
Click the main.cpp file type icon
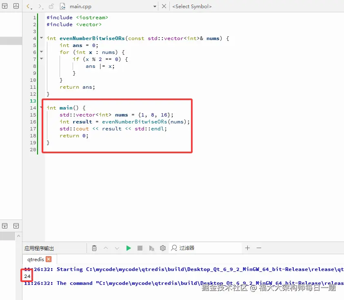(x=62, y=7)
